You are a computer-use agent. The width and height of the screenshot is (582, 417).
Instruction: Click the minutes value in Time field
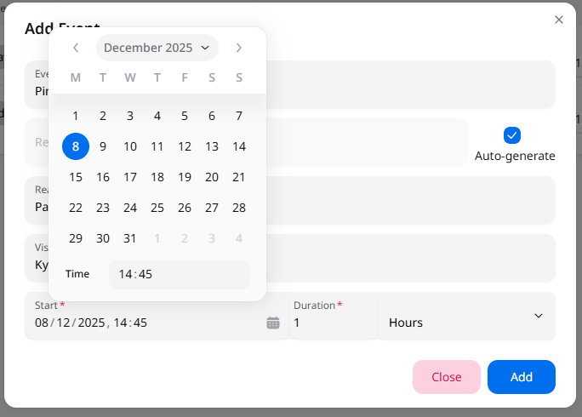(x=145, y=274)
